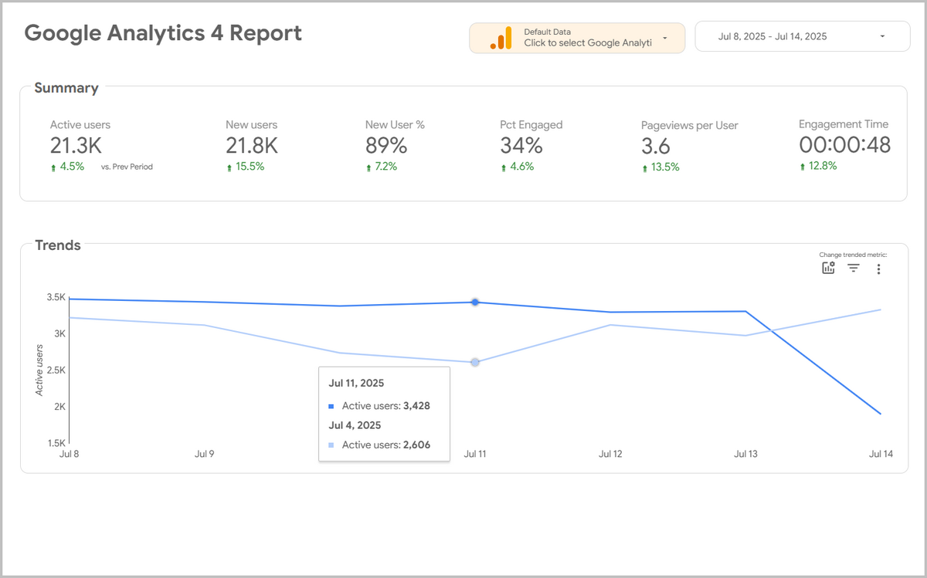Click green arrow next to Pageviews per User 13.5%
Screen dimensions: 927x578
(646, 166)
